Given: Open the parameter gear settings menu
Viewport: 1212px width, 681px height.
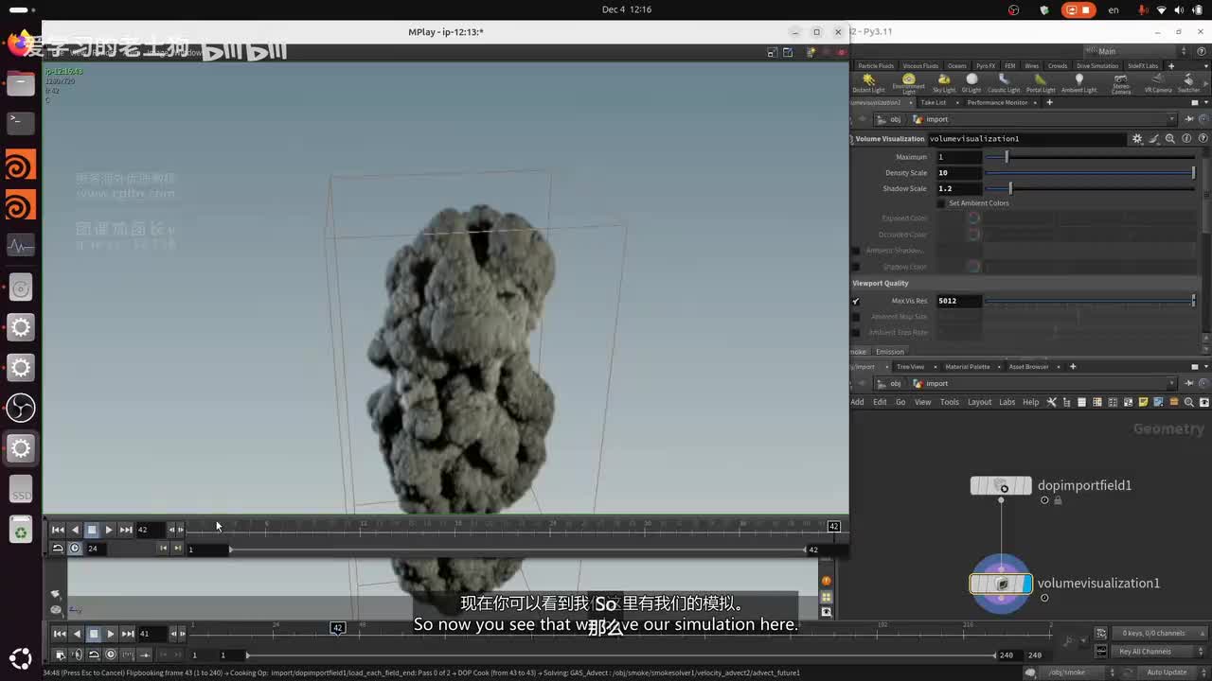Looking at the screenshot, I should [1137, 139].
